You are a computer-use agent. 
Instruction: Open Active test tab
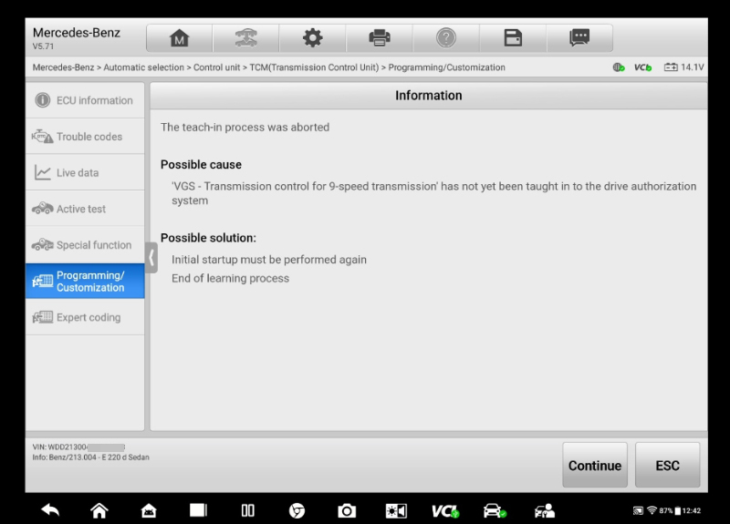pyautogui.click(x=85, y=209)
